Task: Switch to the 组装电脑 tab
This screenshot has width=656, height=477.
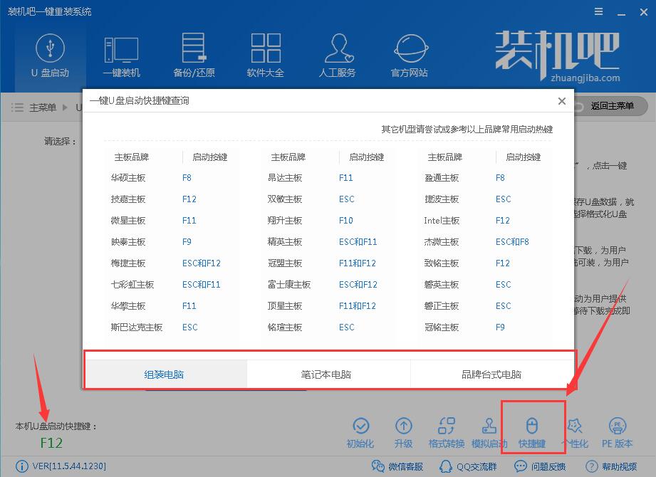Action: click(165, 373)
